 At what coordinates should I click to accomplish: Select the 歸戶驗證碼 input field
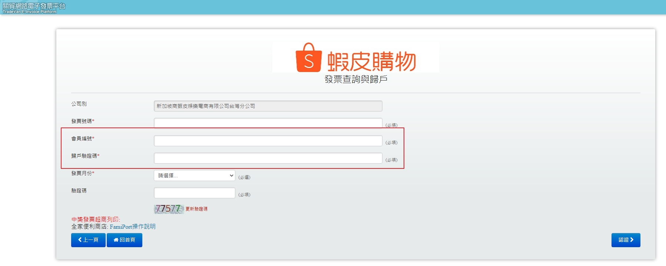tap(268, 158)
